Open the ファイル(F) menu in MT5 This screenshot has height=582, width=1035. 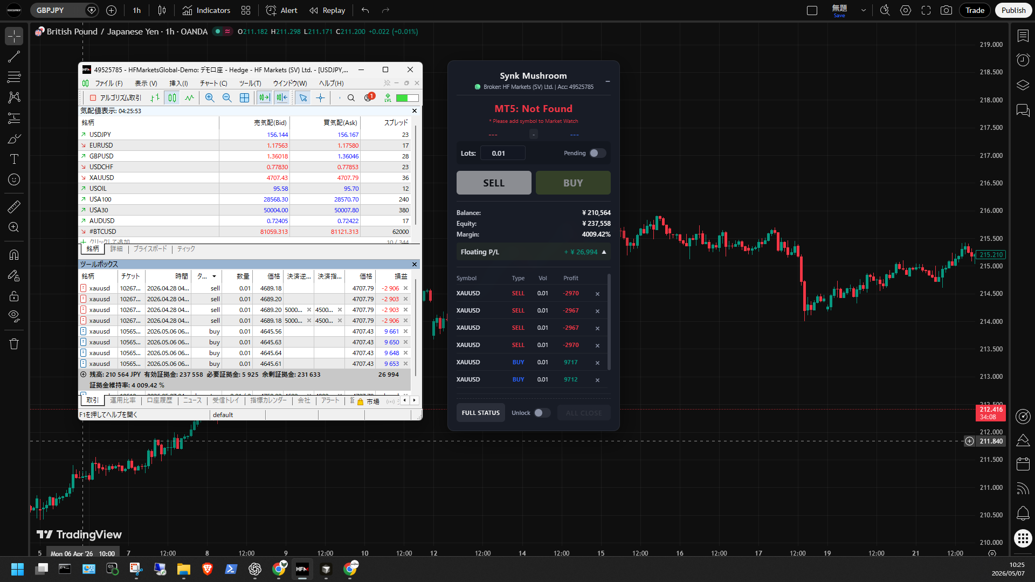coord(109,84)
